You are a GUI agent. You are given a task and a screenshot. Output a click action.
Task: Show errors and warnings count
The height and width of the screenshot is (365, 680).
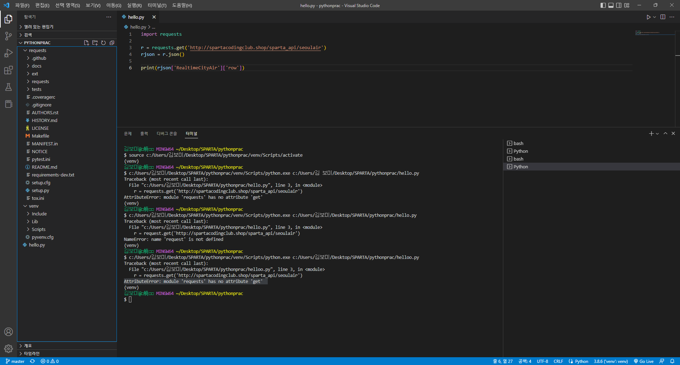50,361
